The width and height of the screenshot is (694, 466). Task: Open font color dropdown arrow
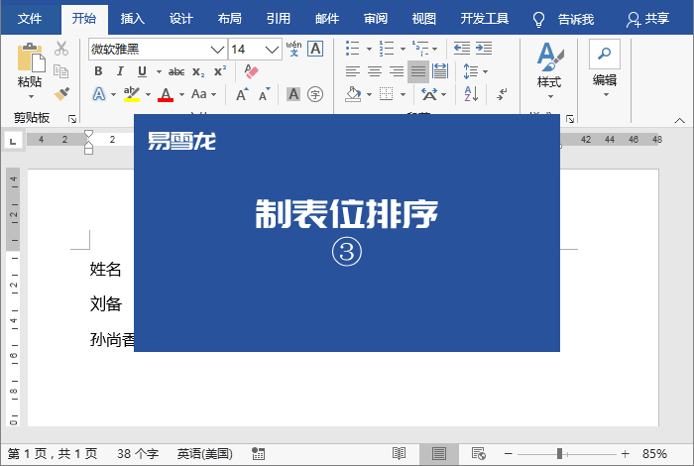click(x=181, y=94)
